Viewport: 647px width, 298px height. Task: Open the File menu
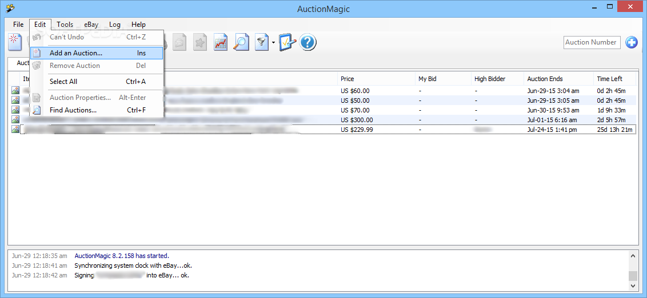click(x=18, y=25)
